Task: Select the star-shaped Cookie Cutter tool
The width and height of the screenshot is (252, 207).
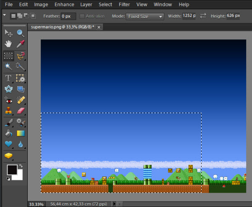Action: click(x=8, y=89)
